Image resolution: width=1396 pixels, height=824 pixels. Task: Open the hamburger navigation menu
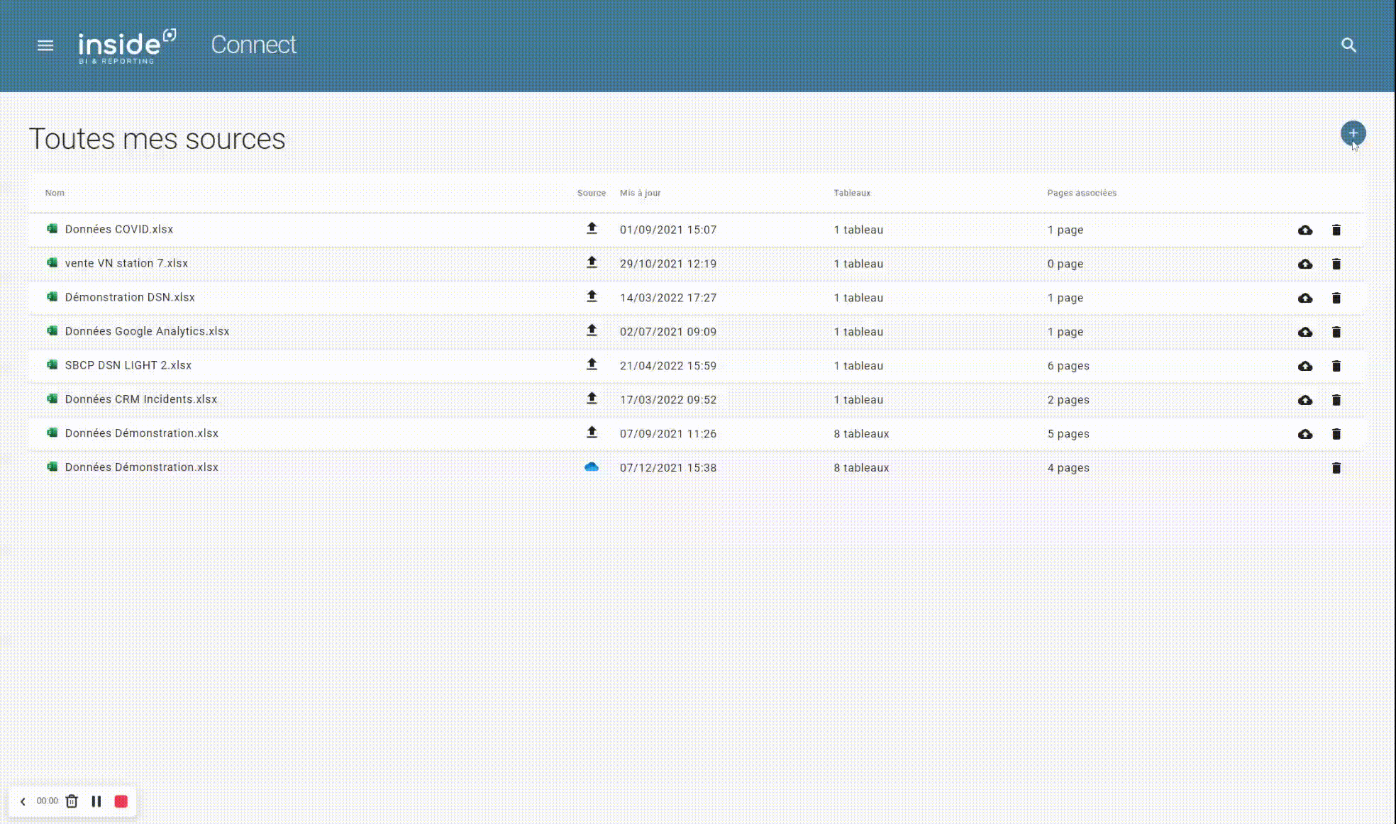click(x=45, y=45)
